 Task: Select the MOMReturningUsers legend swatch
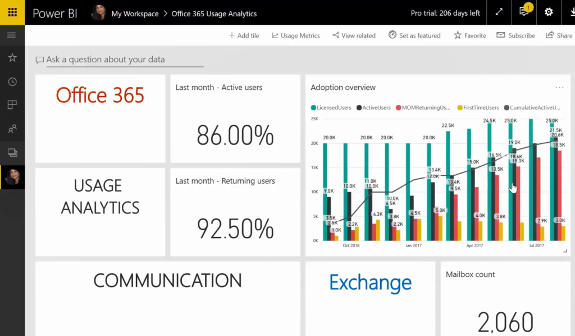pos(398,107)
